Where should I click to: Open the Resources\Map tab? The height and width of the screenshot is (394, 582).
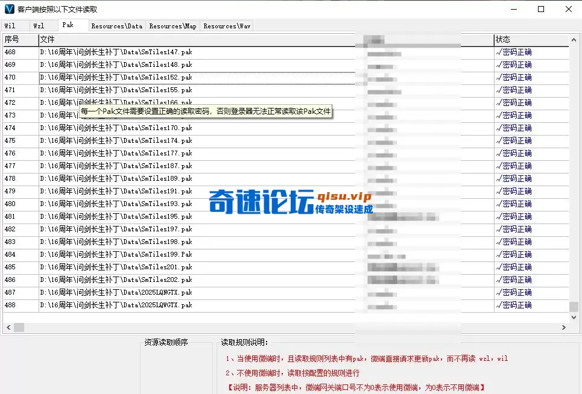click(172, 26)
